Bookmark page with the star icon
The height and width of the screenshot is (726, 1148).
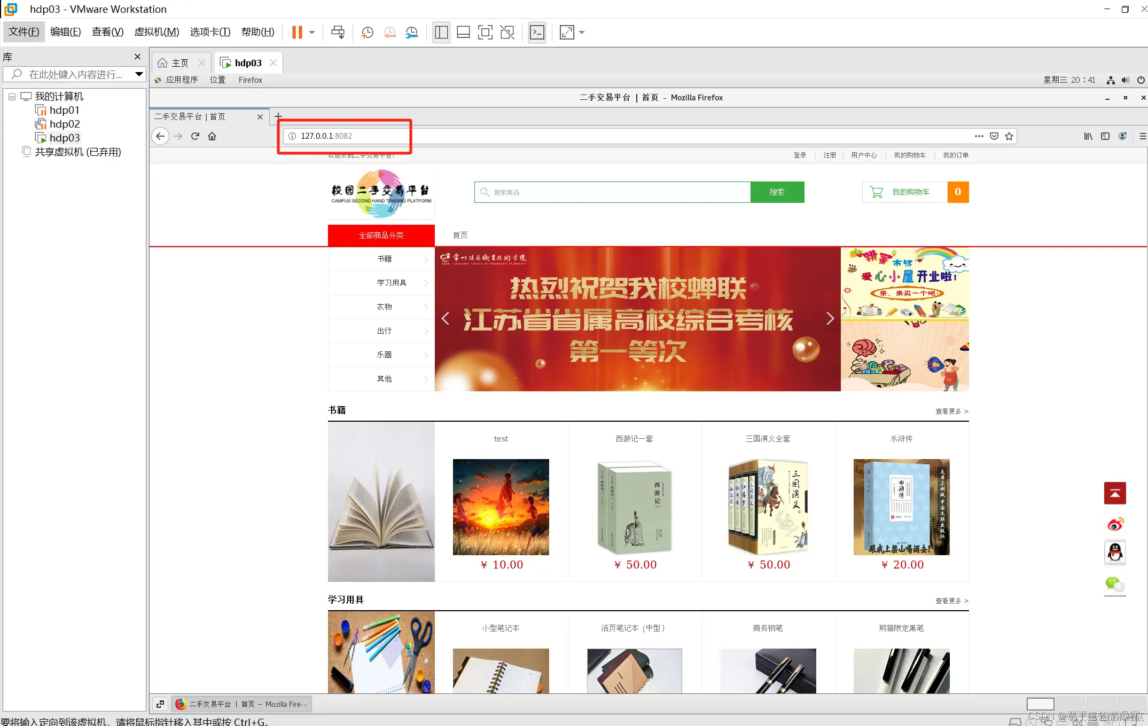(x=1009, y=136)
